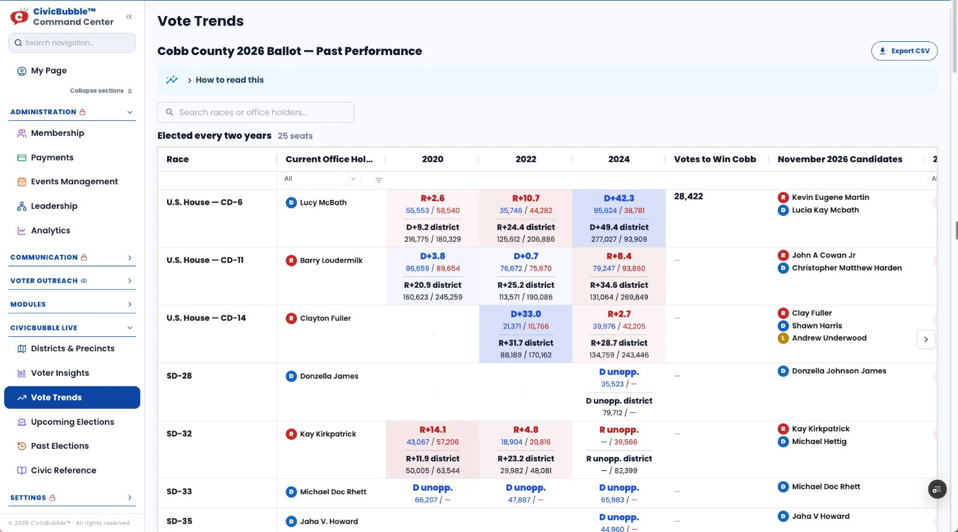958x532 pixels.
Task: Open the All filter dropdown under Current Office Holder
Action: (320, 179)
